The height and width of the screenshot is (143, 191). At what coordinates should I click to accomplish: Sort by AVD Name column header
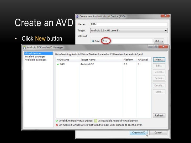67,60
